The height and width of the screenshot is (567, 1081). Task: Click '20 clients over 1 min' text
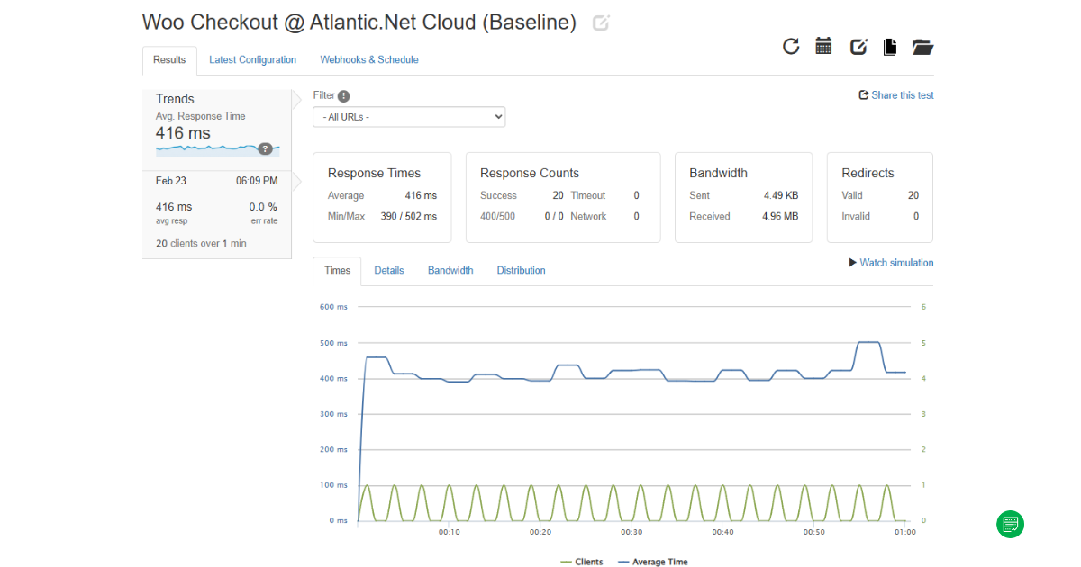click(201, 244)
